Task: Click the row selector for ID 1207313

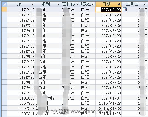Action: coord(4,108)
